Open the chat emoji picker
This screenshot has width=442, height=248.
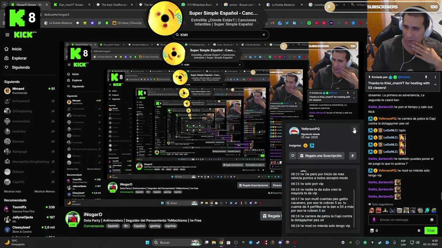(432, 220)
